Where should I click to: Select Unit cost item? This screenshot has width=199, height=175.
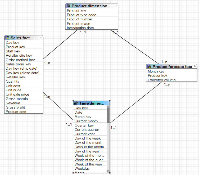(x=24, y=86)
